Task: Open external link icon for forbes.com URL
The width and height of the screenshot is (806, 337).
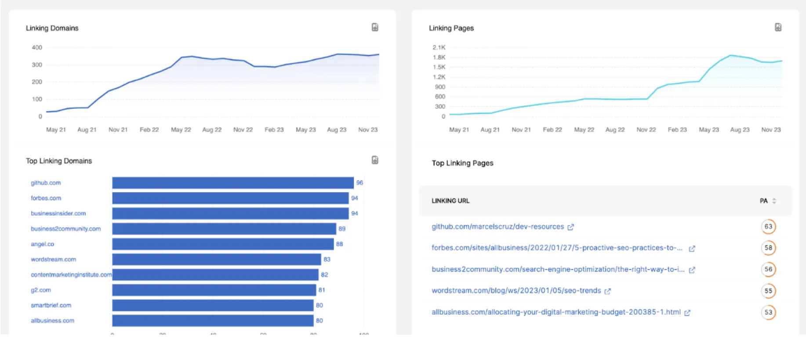Action: click(x=692, y=249)
